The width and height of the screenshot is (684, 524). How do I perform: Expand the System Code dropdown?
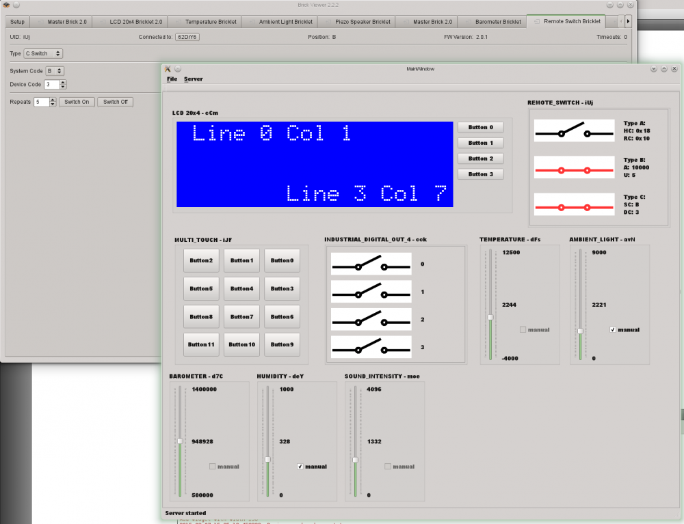[55, 70]
